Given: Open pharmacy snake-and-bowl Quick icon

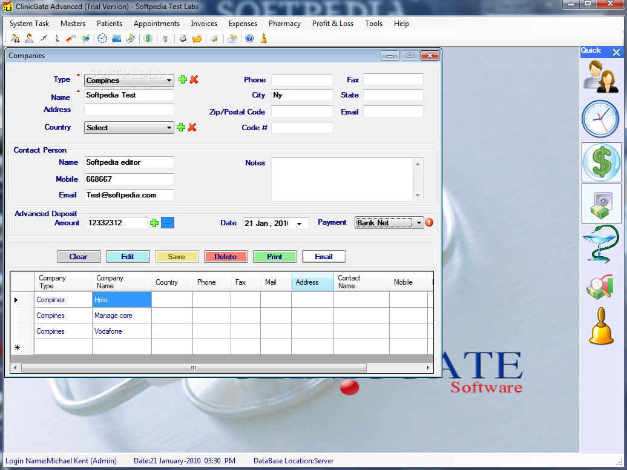Looking at the screenshot, I should tap(600, 244).
